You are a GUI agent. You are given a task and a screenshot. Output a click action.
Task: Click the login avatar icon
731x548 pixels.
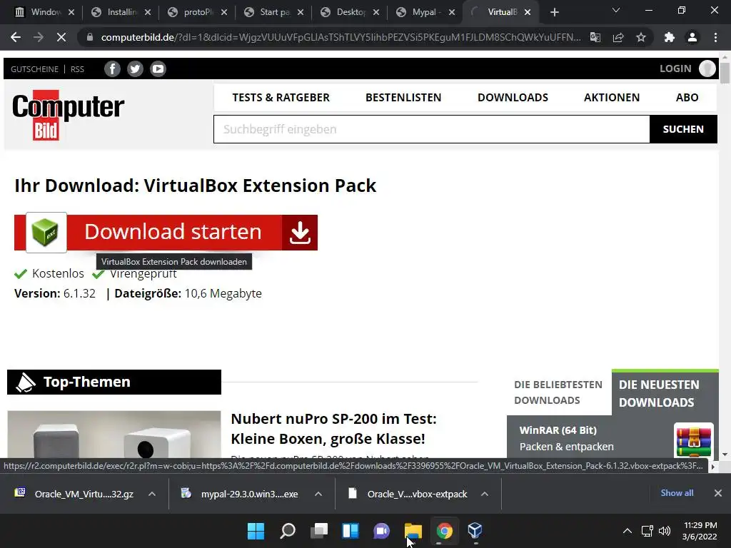[707, 69]
